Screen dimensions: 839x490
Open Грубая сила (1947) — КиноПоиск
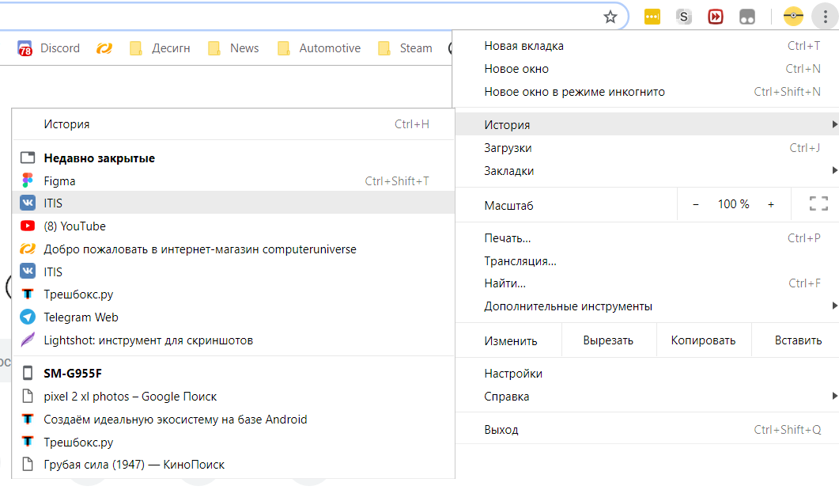pos(233,465)
